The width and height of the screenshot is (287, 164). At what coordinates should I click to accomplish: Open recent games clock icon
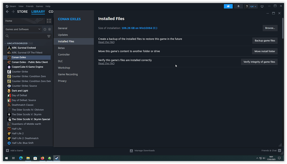tap(45, 29)
